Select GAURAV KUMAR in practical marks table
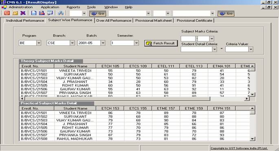This screenshot has height=151, width=279. tap(75, 132)
